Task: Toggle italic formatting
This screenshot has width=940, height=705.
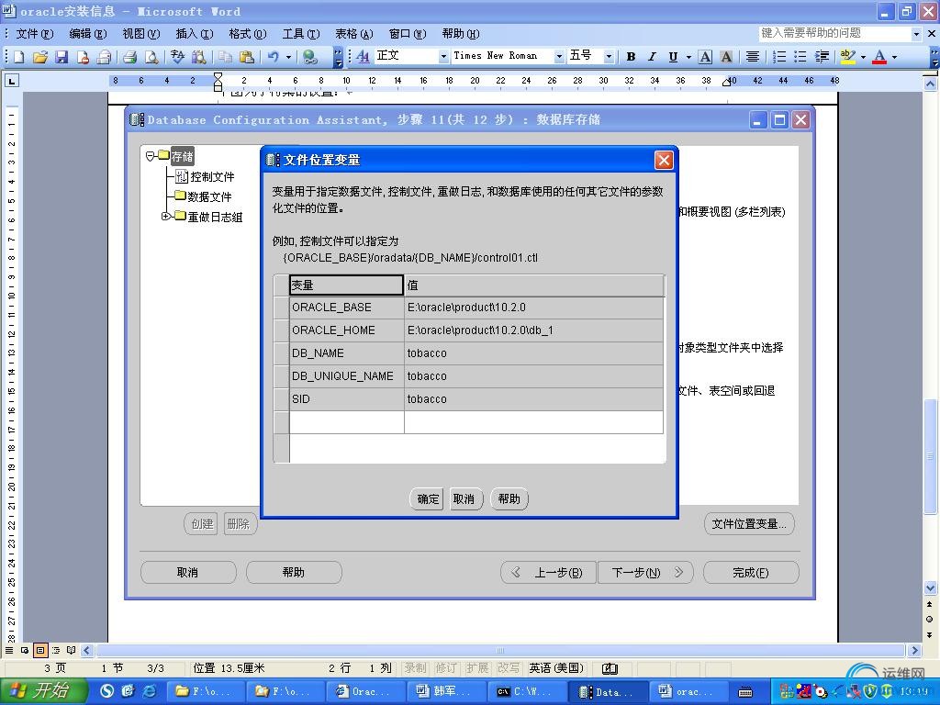Action: [x=652, y=56]
